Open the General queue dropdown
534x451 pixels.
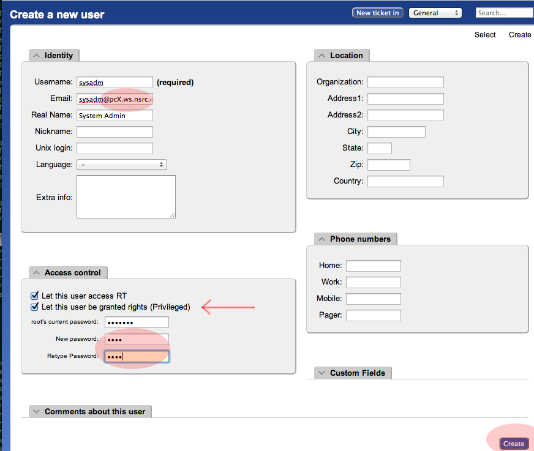pos(435,13)
